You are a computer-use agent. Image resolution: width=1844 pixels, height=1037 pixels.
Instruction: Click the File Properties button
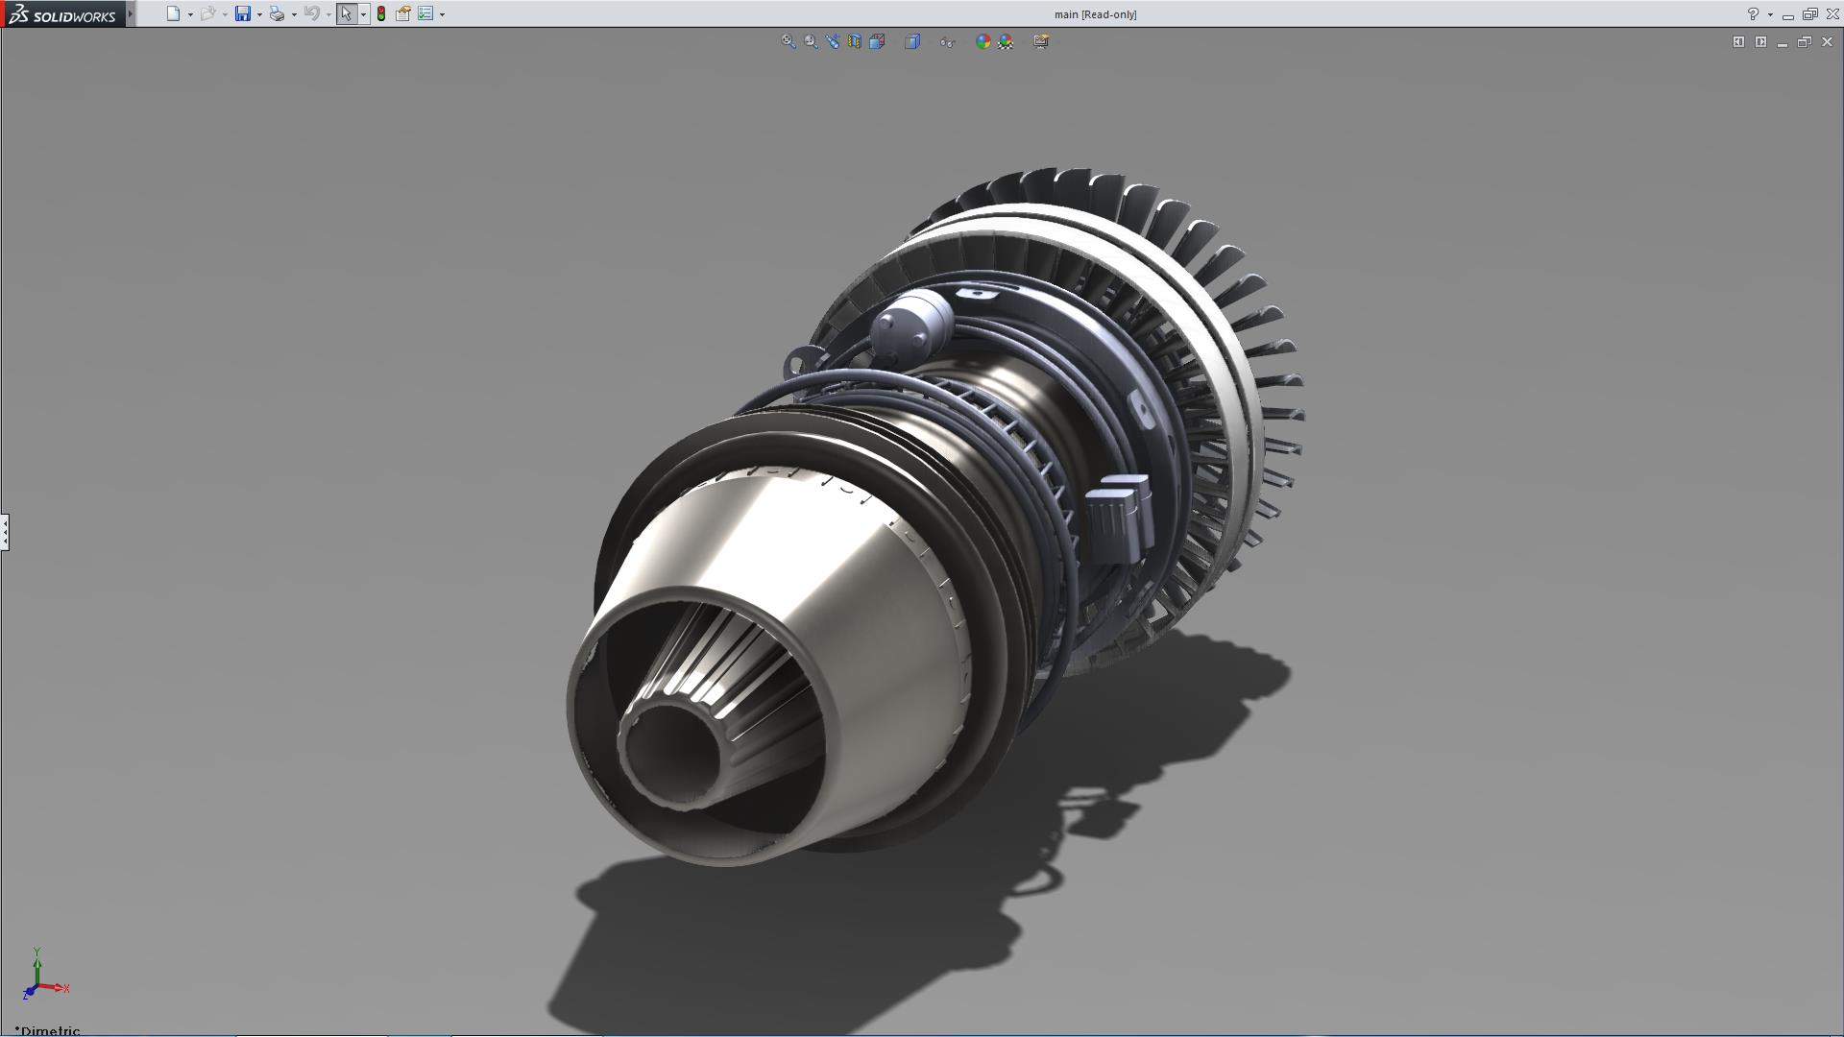403,13
